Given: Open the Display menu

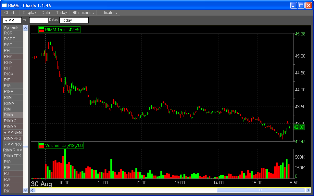Looking at the screenshot, I should [x=30, y=13].
